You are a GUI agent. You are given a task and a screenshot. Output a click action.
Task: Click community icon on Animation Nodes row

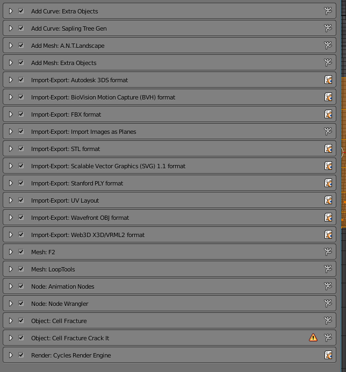tap(328, 286)
